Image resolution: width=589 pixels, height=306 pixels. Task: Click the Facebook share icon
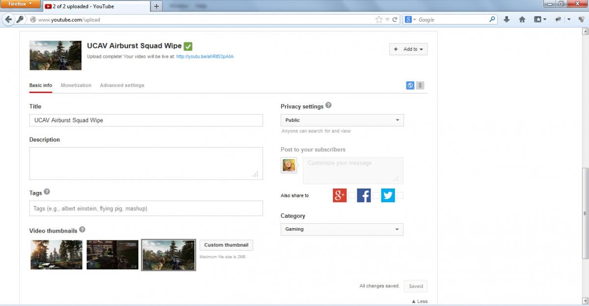(364, 195)
